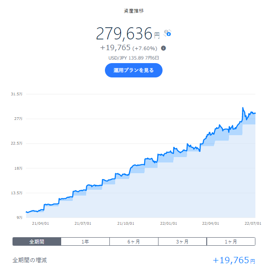Switch to the 3ヶ月 period tab
The height and width of the screenshot is (269, 267).
[183, 242]
